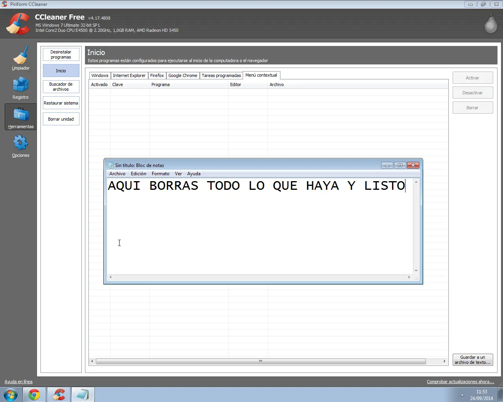Open the Borrar unidad tool
The width and height of the screenshot is (503, 402).
tap(61, 119)
